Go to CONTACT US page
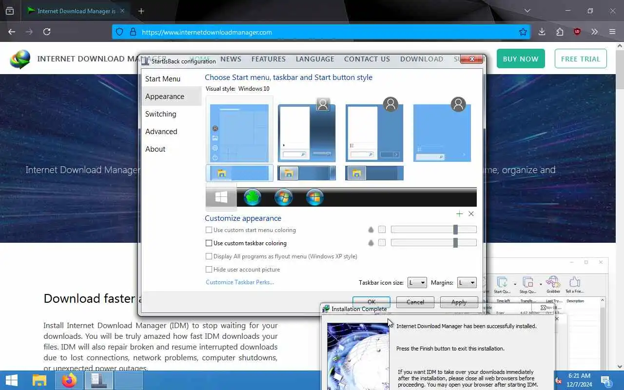The height and width of the screenshot is (390, 624). click(x=367, y=59)
